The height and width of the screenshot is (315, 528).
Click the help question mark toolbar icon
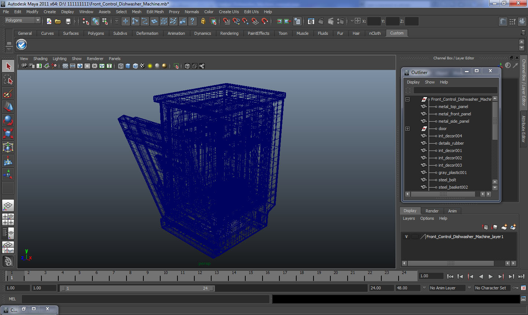[x=192, y=21]
